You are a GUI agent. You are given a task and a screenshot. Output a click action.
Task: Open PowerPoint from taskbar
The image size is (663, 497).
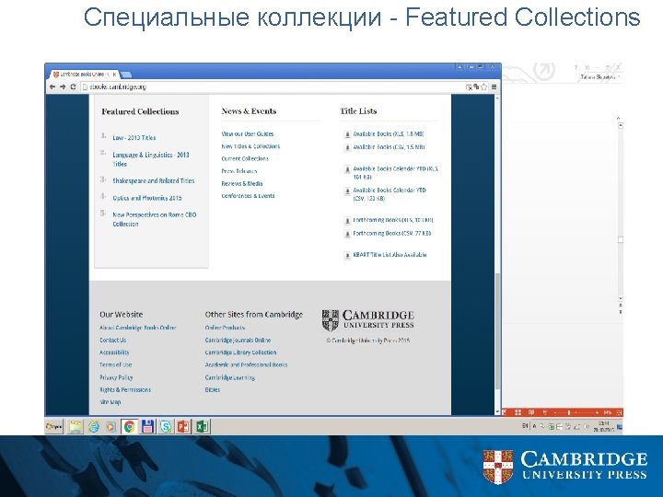(183, 427)
